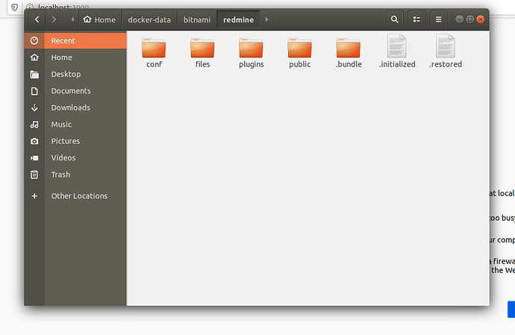
Task: Expand path bar with right triangle arrow
Action: click(267, 19)
